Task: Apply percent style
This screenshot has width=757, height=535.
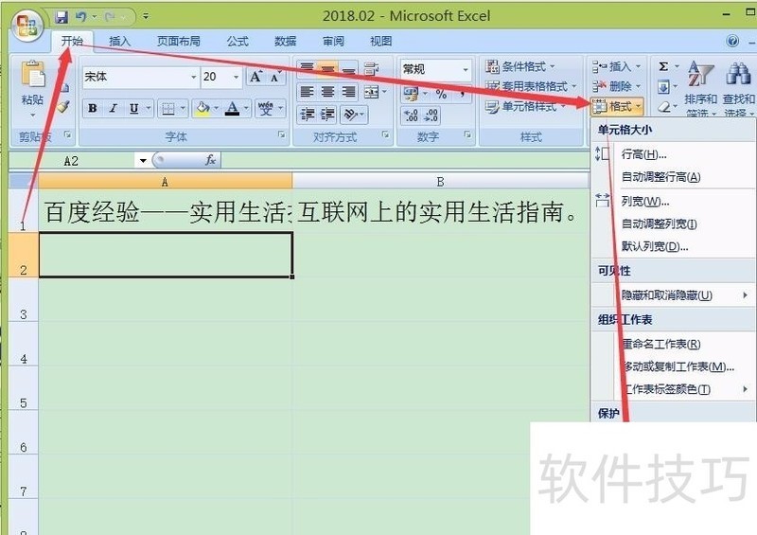Action: click(x=441, y=93)
